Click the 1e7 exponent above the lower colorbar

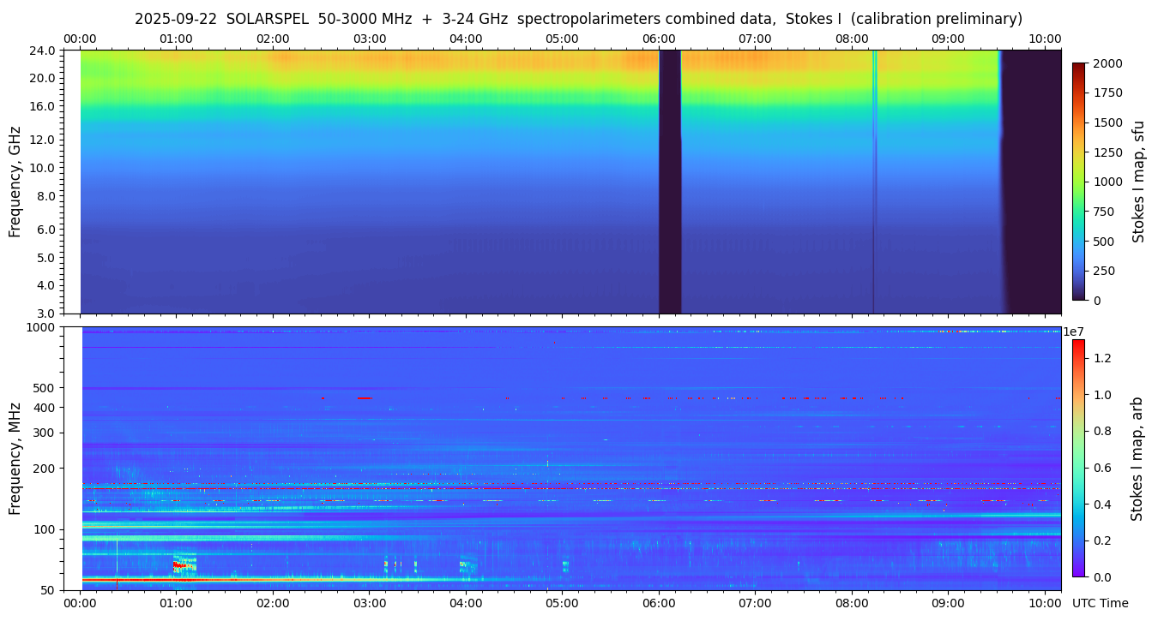pyautogui.click(x=1077, y=331)
